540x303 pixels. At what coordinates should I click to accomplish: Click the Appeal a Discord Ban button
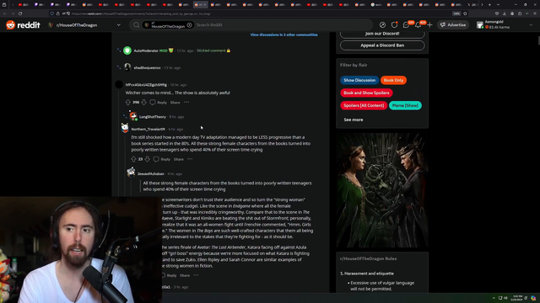[382, 45]
